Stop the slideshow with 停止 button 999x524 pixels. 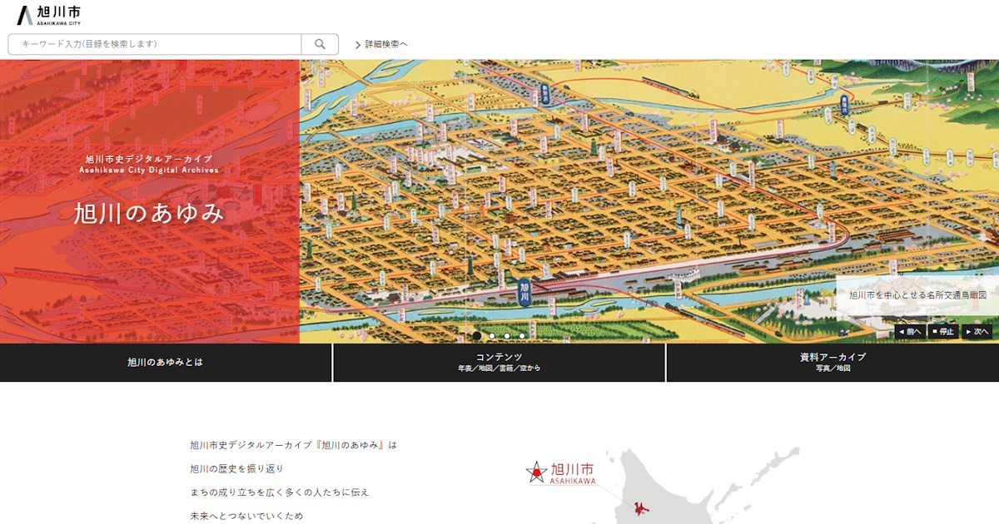943,331
